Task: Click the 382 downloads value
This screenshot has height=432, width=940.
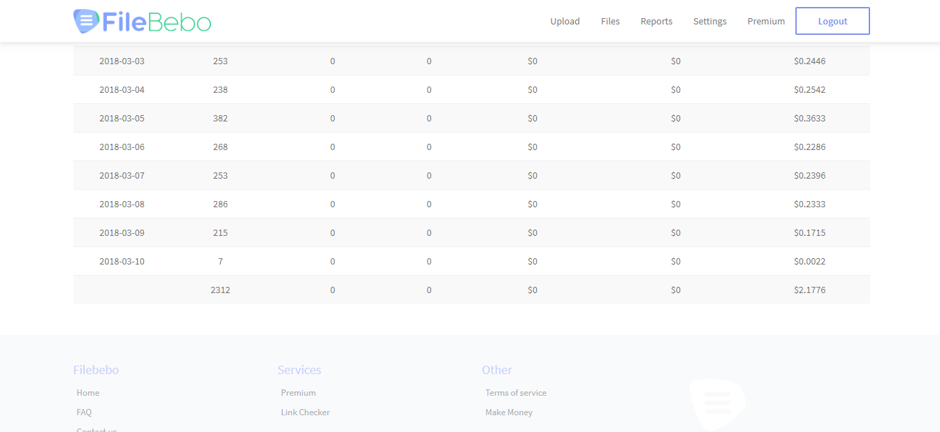Action: [220, 118]
